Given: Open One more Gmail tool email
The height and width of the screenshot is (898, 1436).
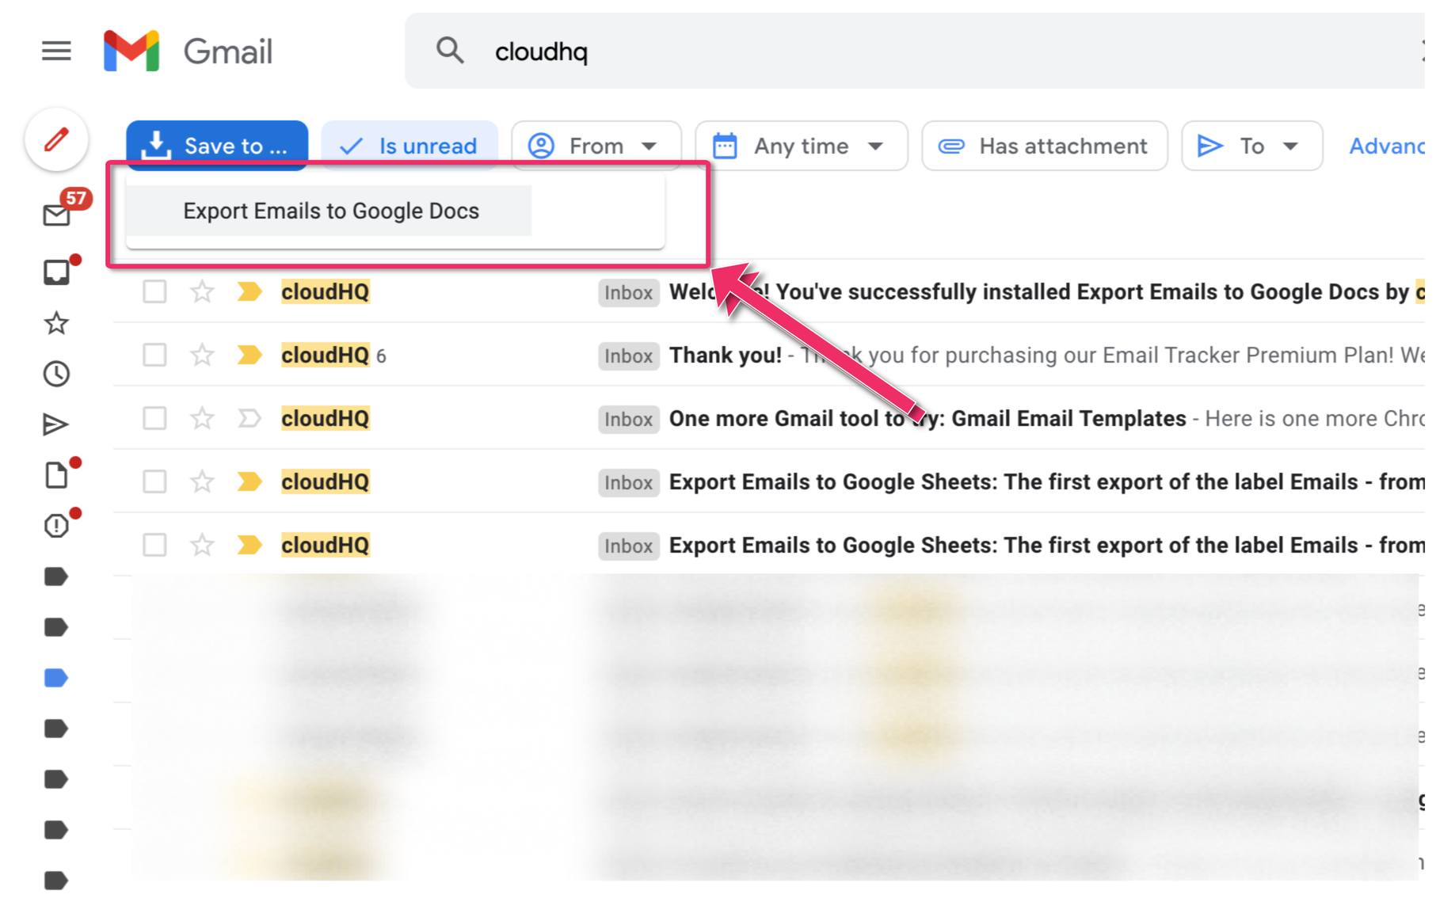Looking at the screenshot, I should tap(927, 418).
